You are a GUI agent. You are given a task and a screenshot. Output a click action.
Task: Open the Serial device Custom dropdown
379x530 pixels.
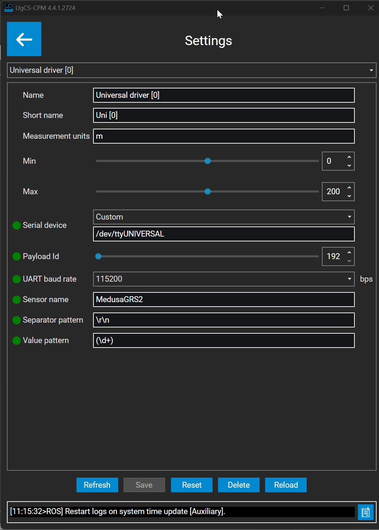click(349, 217)
